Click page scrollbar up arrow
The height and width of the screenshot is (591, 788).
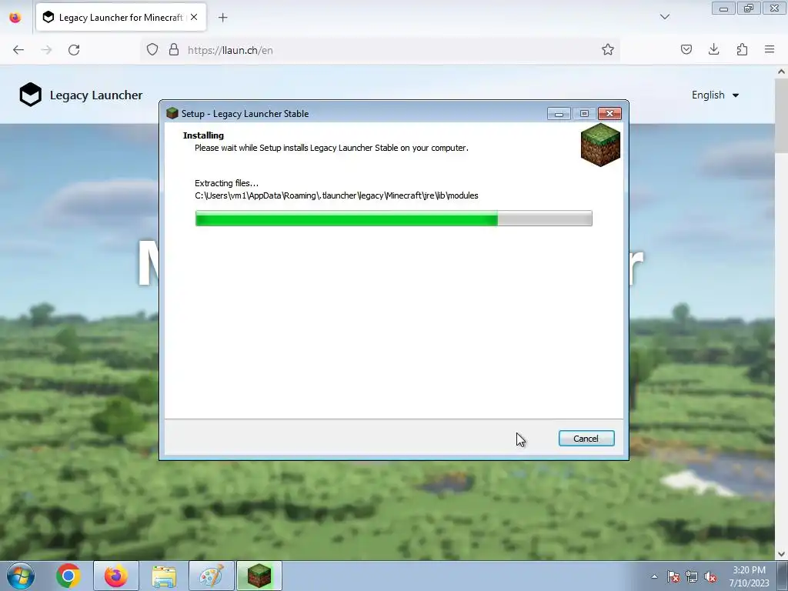coord(781,72)
